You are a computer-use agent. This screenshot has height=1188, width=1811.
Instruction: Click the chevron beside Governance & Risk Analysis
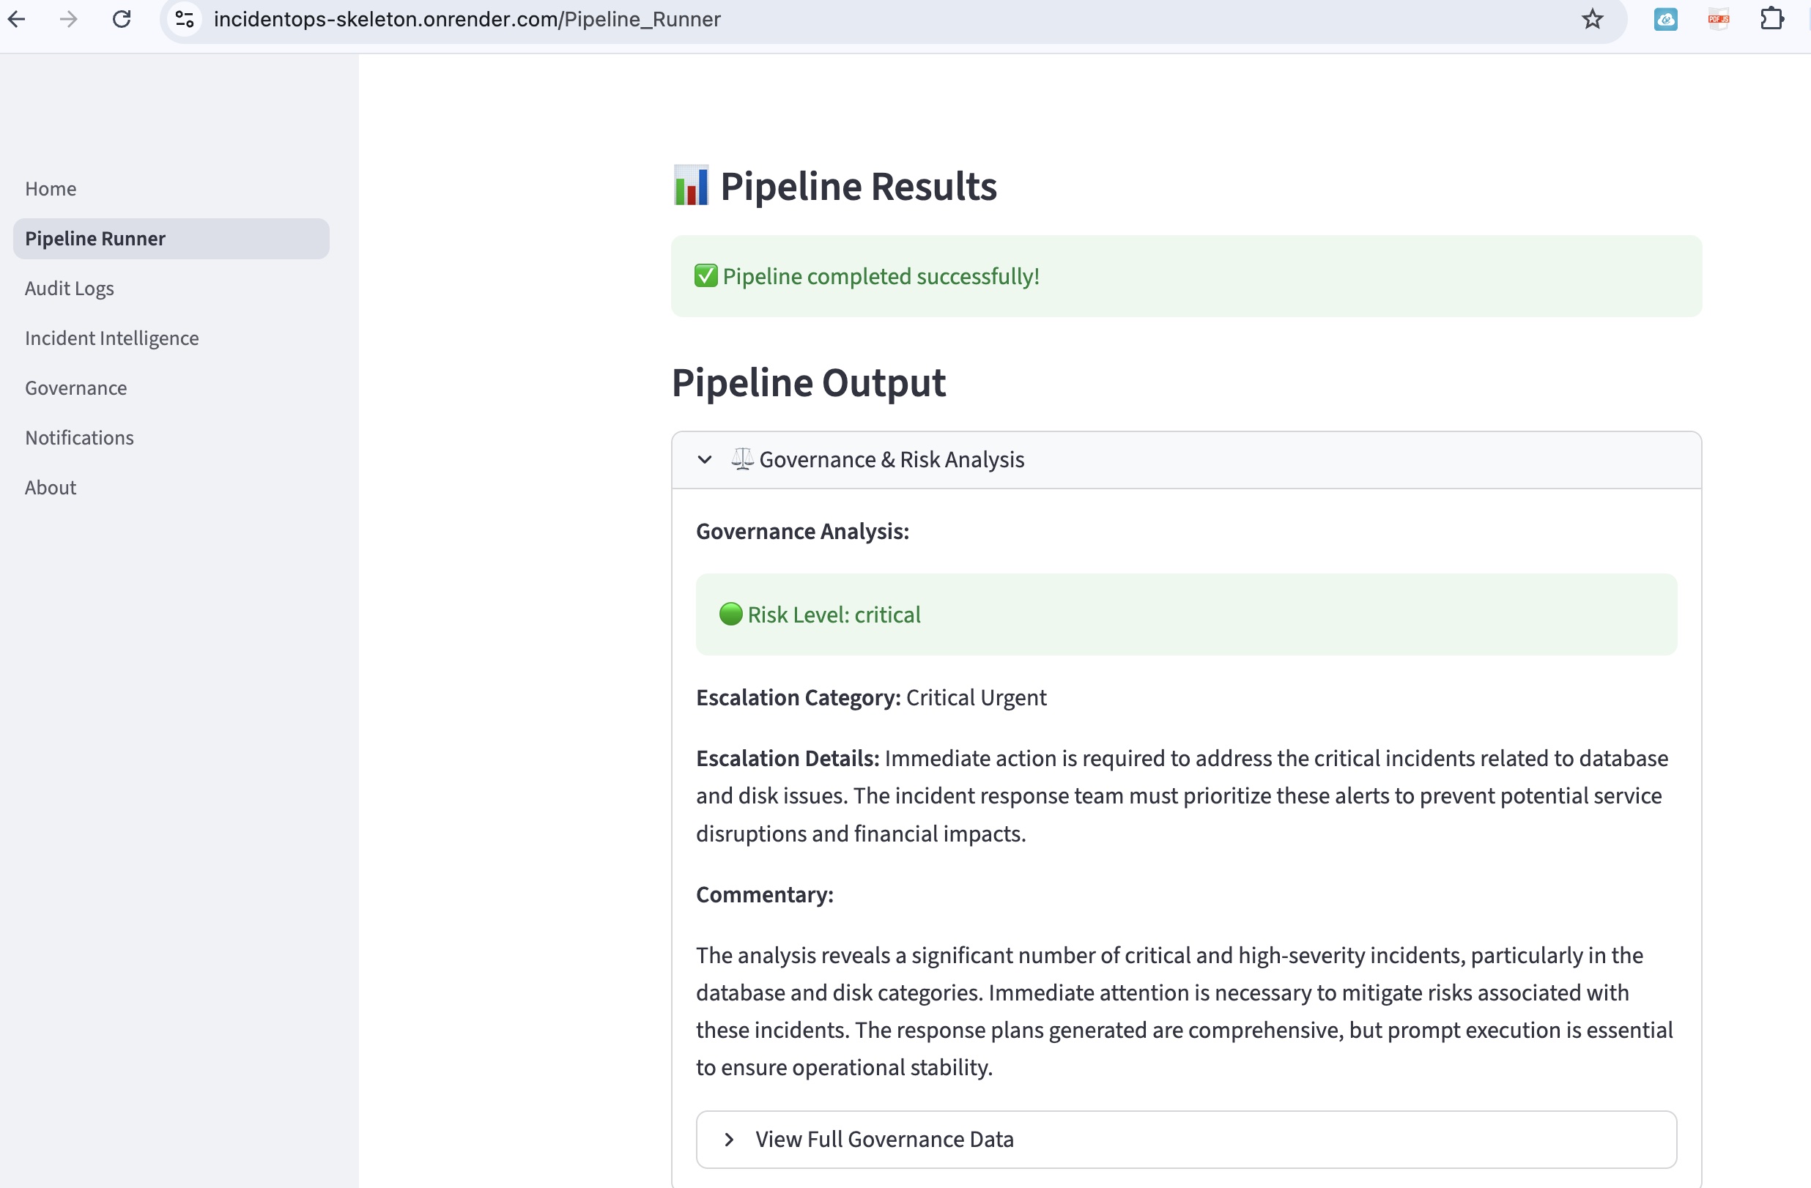(705, 459)
